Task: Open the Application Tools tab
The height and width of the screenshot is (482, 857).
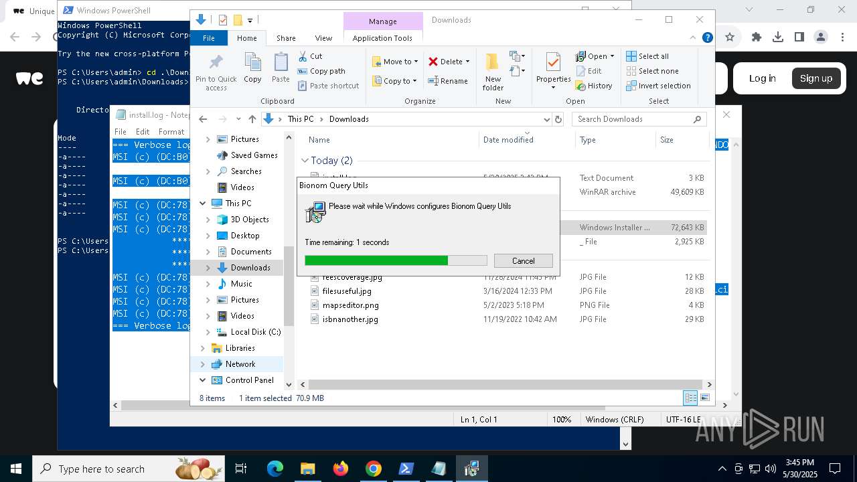Action: 382,38
